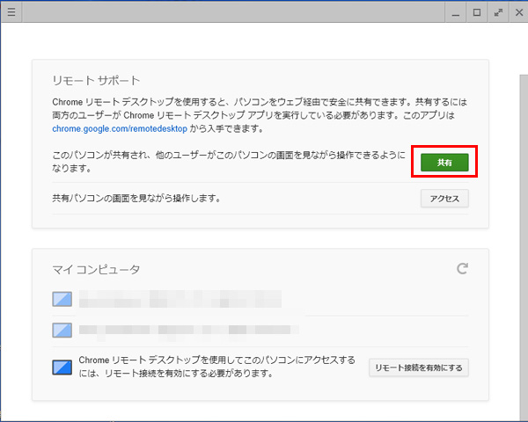528x422 pixels.
Task: Toggle the full-screen arrows icon
Action: (499, 12)
